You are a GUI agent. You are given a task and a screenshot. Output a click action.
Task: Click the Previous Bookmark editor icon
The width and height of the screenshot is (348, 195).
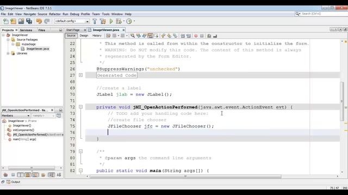pos(163,36)
